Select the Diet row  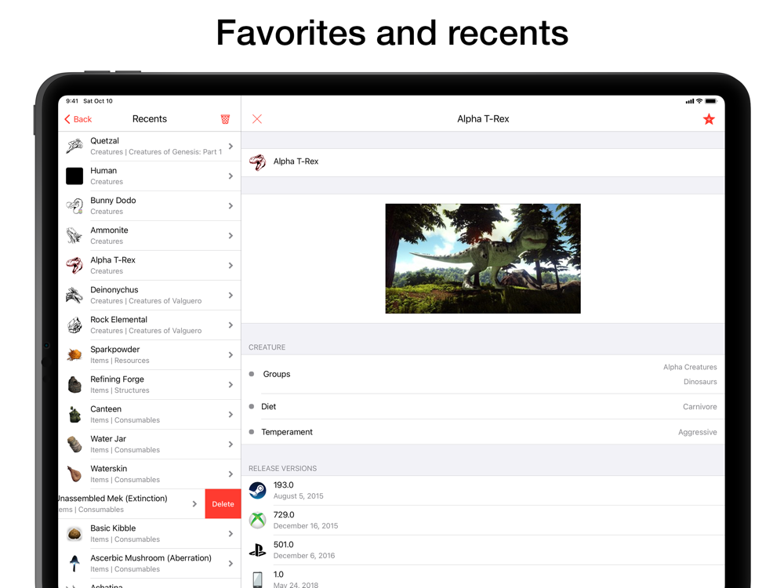click(483, 406)
